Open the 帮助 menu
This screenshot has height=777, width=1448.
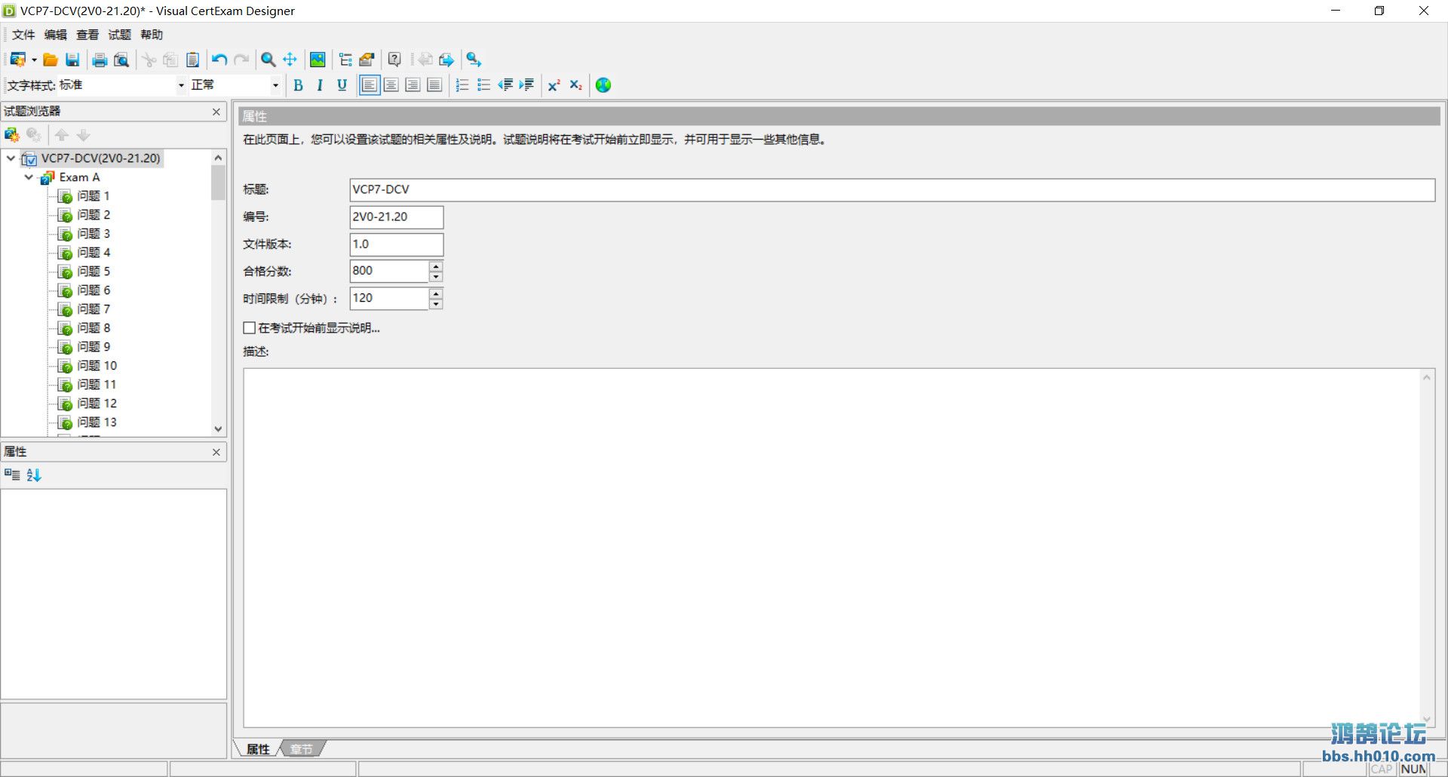(x=152, y=35)
